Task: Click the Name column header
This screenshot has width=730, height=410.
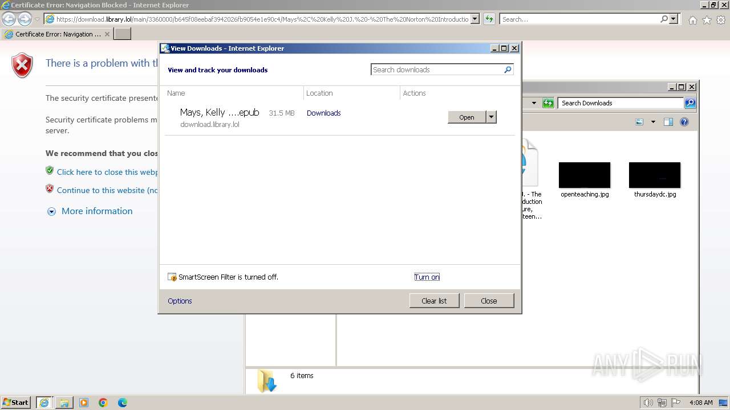Action: coord(176,93)
